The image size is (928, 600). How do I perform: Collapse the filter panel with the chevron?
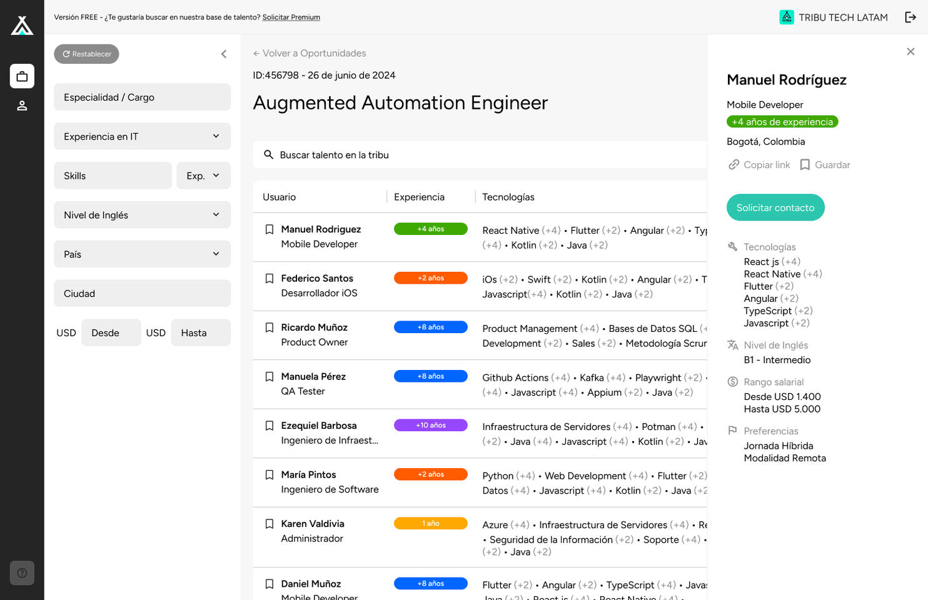click(x=224, y=54)
